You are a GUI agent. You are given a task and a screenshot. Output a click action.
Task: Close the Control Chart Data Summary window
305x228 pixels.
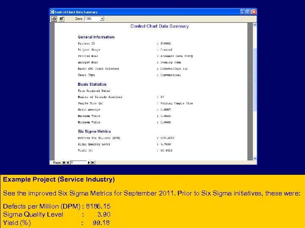click(x=254, y=12)
